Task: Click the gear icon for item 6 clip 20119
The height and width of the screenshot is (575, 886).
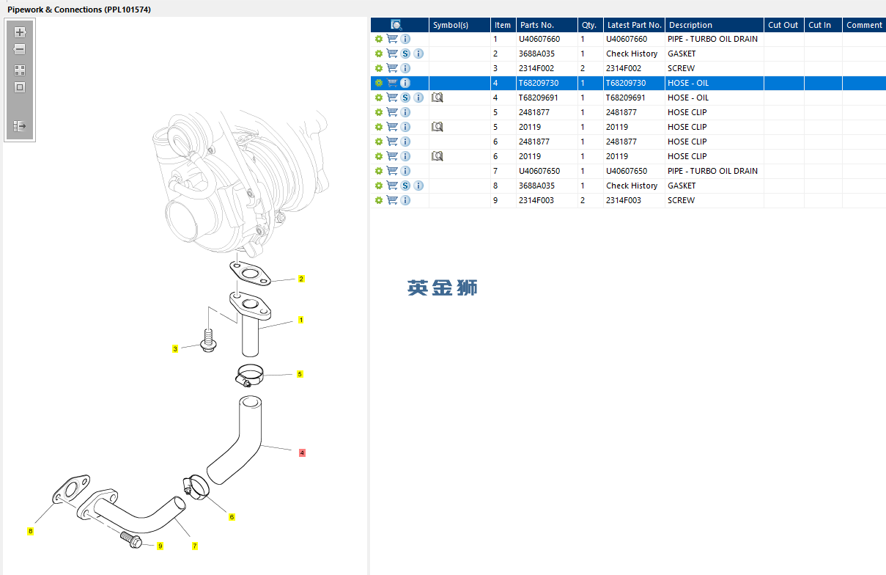Action: pyautogui.click(x=379, y=156)
